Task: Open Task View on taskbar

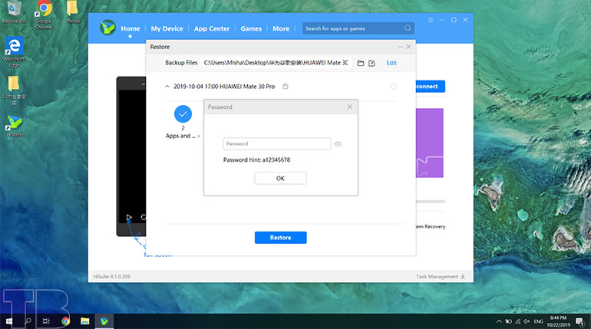Action: click(x=46, y=321)
